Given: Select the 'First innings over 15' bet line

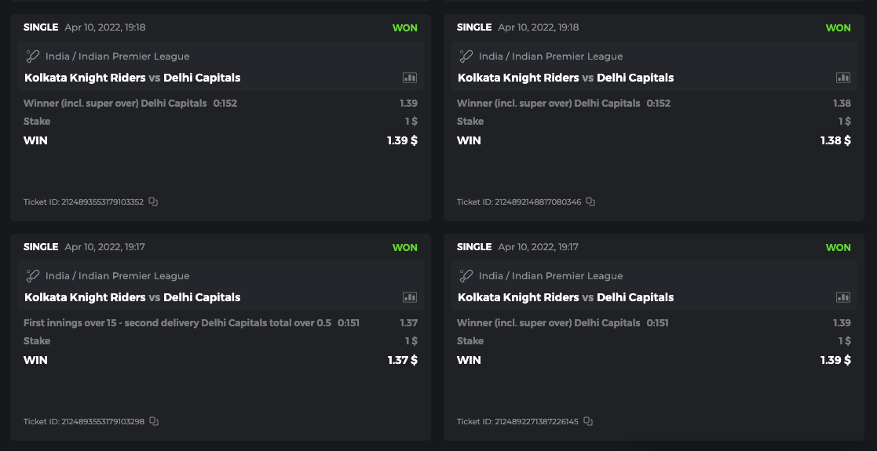Looking at the screenshot, I should coord(177,323).
